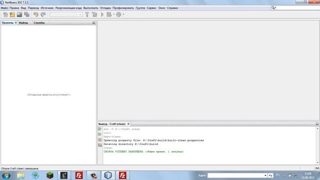
Task: Click the Output scrollbar down arrow
Action: 317,162
